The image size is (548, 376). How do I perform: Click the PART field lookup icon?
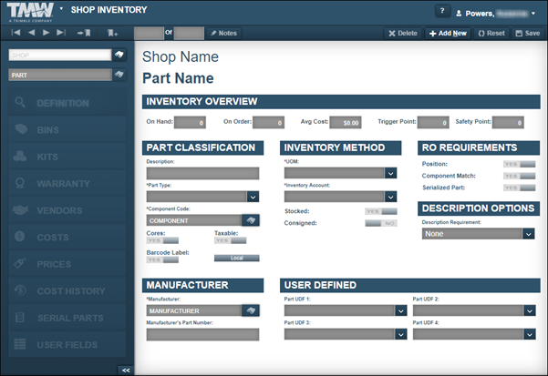[119, 75]
